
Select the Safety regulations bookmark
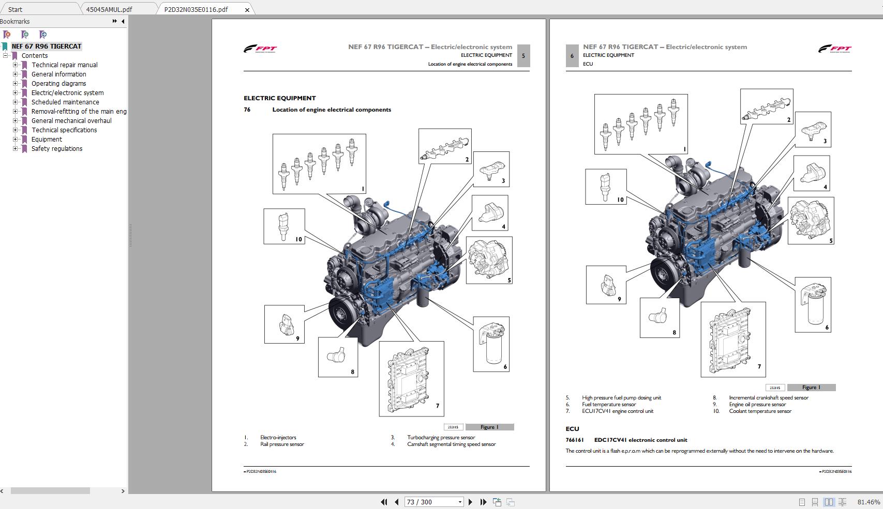point(57,148)
